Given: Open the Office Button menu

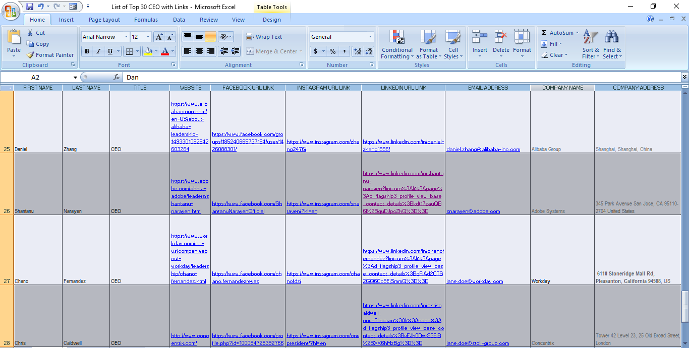Looking at the screenshot, I should (10, 10).
